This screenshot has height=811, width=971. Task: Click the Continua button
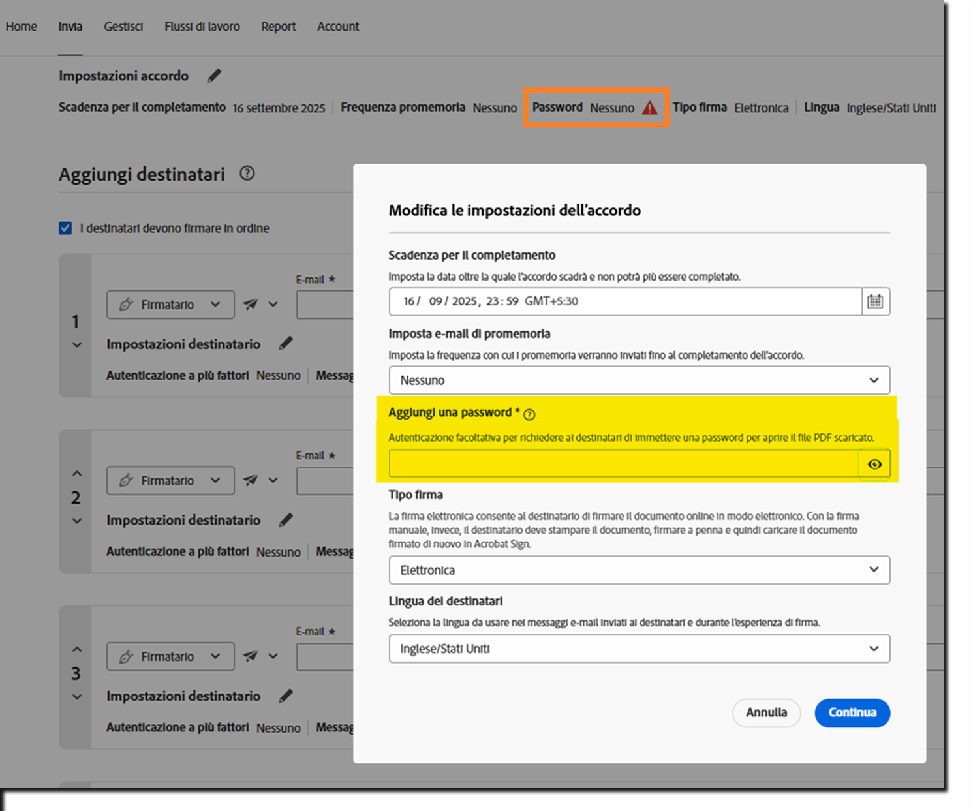click(x=852, y=712)
